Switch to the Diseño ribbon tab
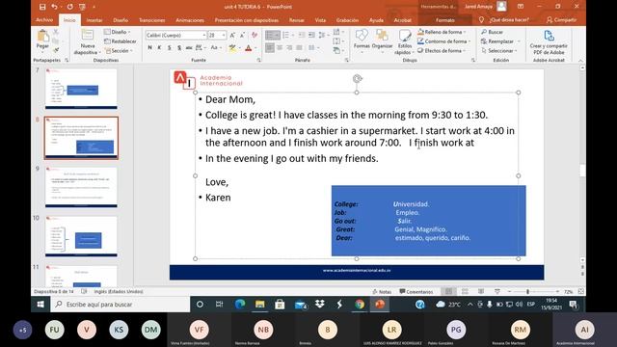 121,20
